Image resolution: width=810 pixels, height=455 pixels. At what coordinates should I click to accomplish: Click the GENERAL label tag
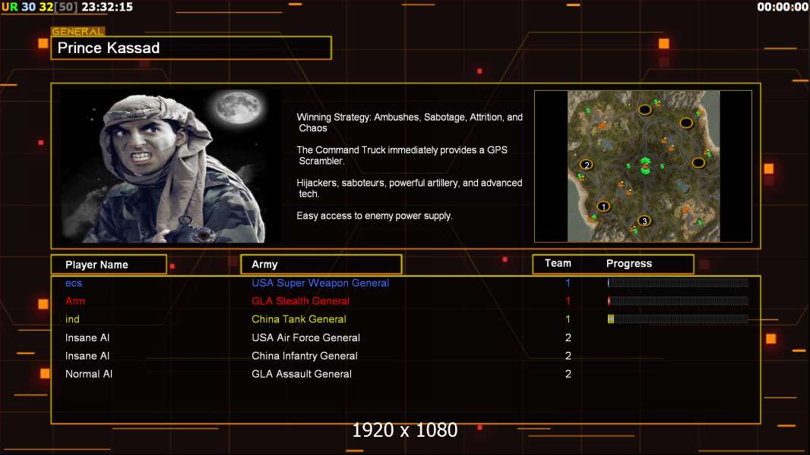pos(78,31)
